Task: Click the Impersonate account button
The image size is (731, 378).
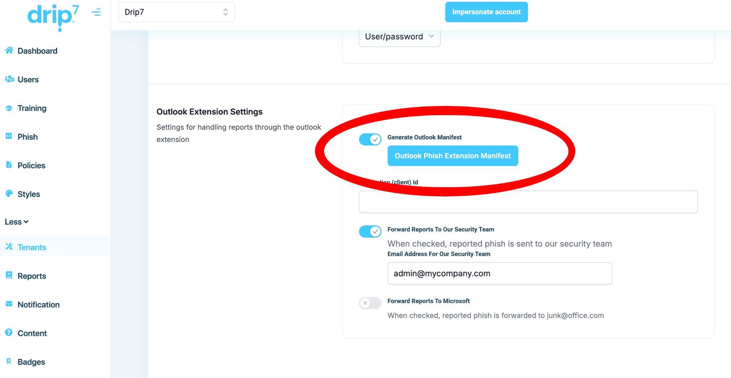Action: [487, 12]
